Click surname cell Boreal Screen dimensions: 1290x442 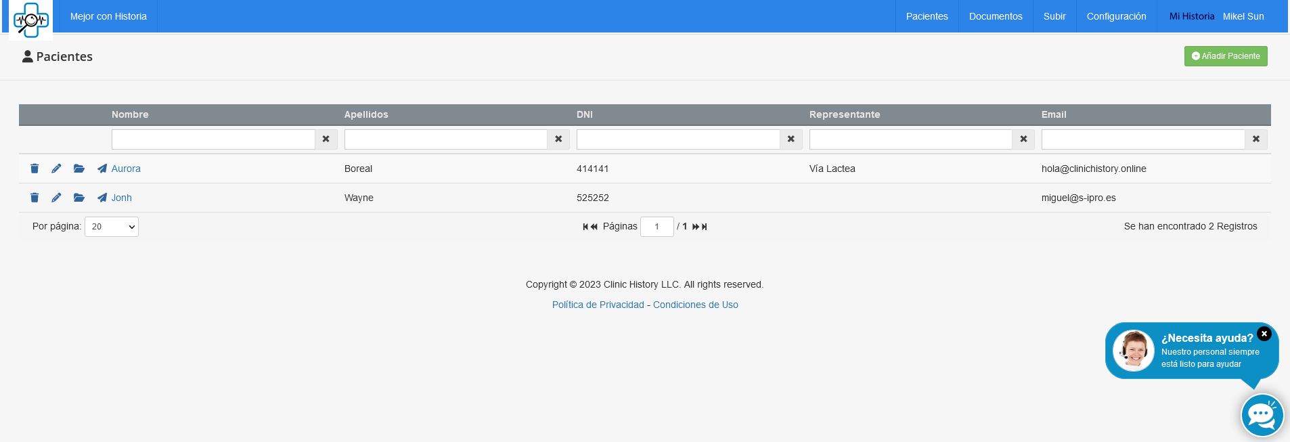(358, 169)
